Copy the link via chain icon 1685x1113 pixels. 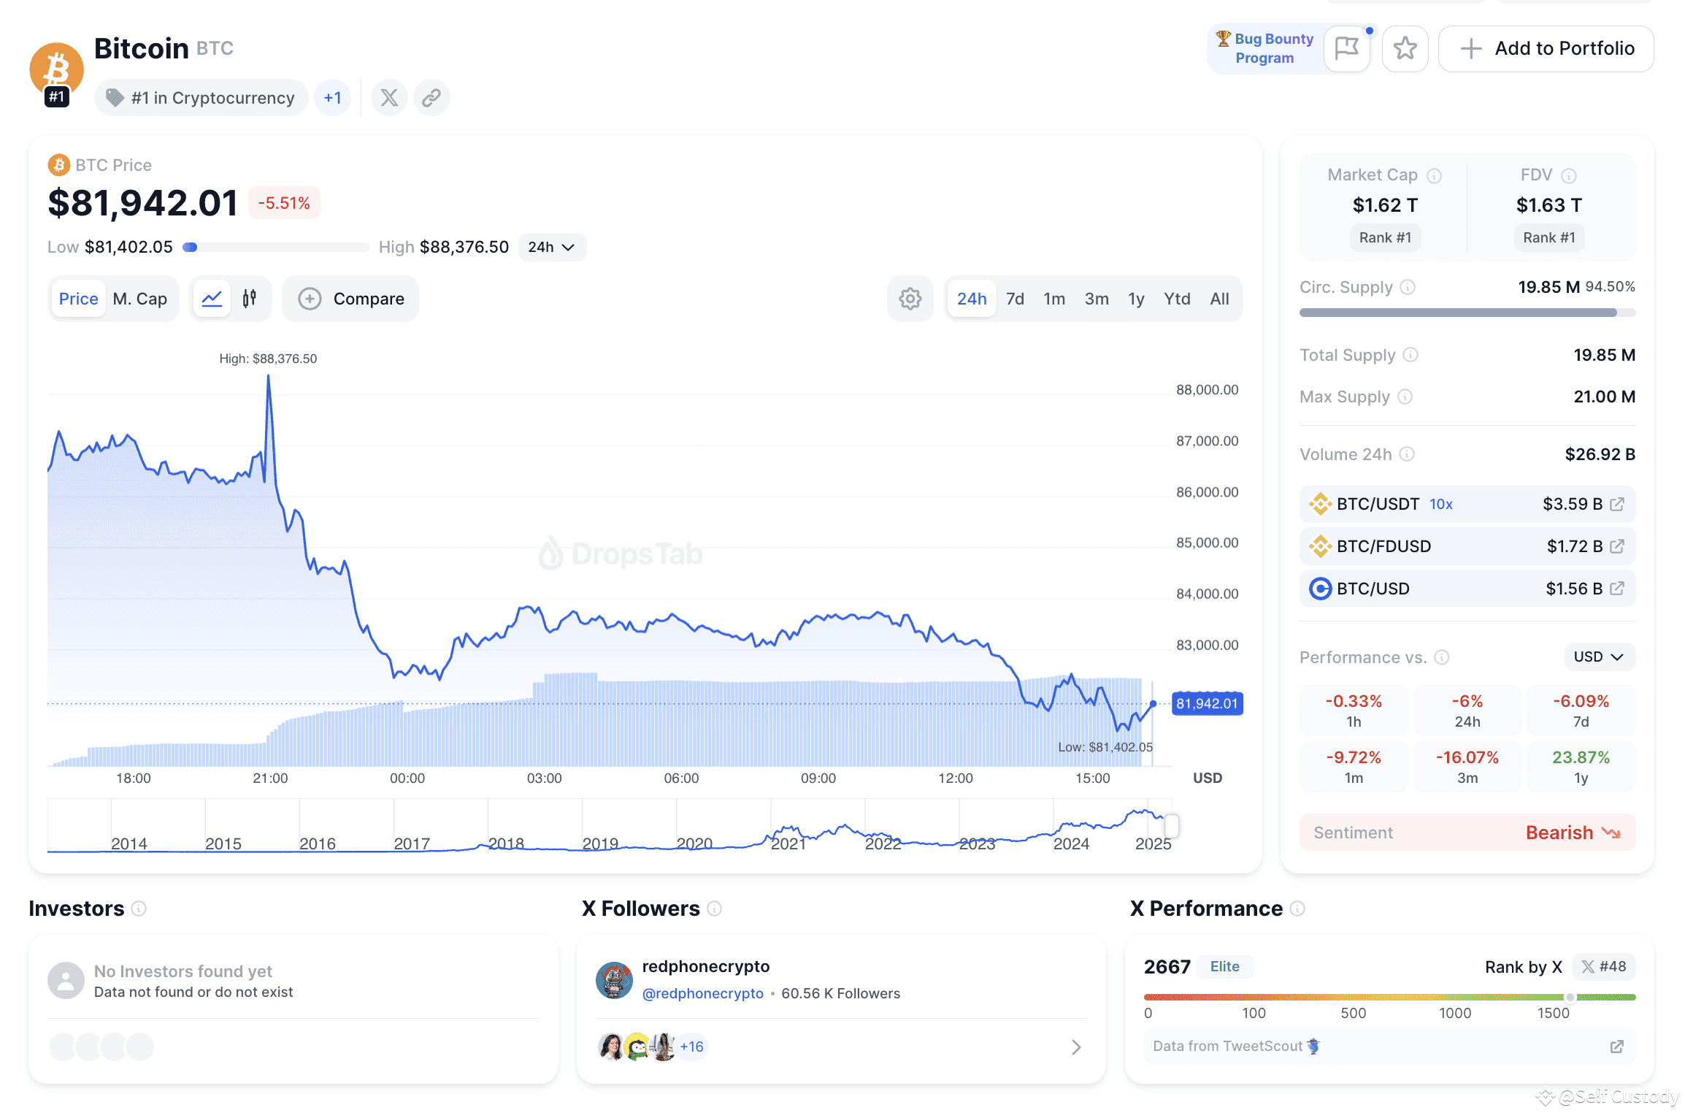[x=431, y=97]
